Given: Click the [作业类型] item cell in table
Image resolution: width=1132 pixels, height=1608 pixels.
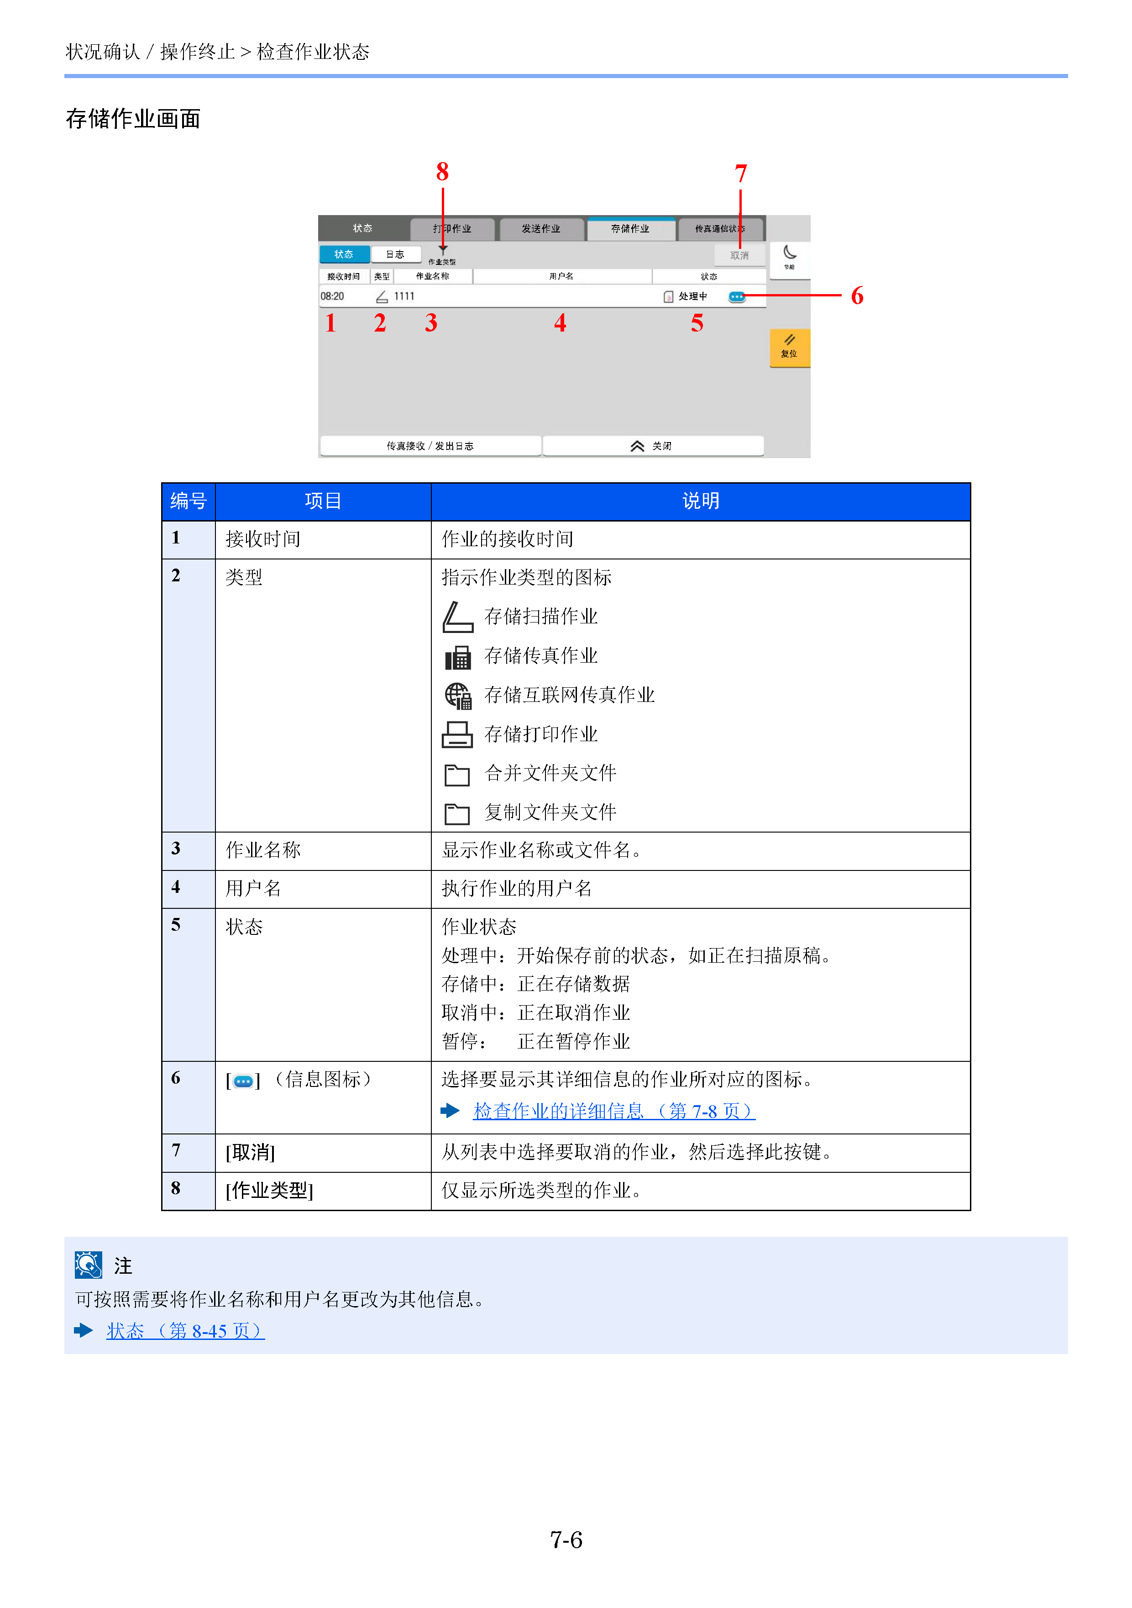Looking at the screenshot, I should 323,1192.
